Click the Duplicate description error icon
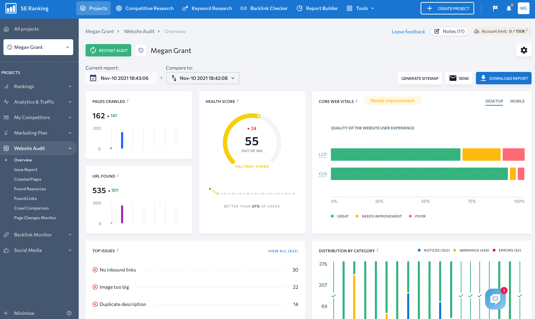 pyautogui.click(x=95, y=304)
